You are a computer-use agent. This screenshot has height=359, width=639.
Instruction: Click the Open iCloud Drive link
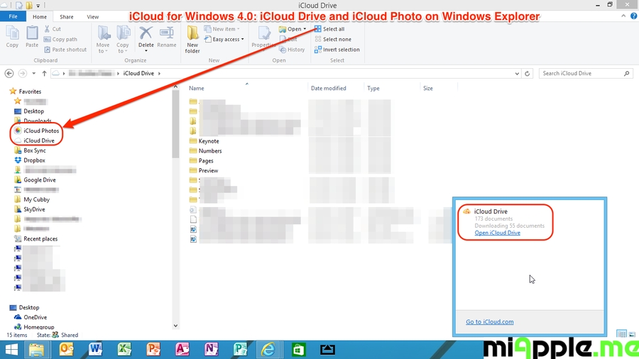click(x=497, y=233)
